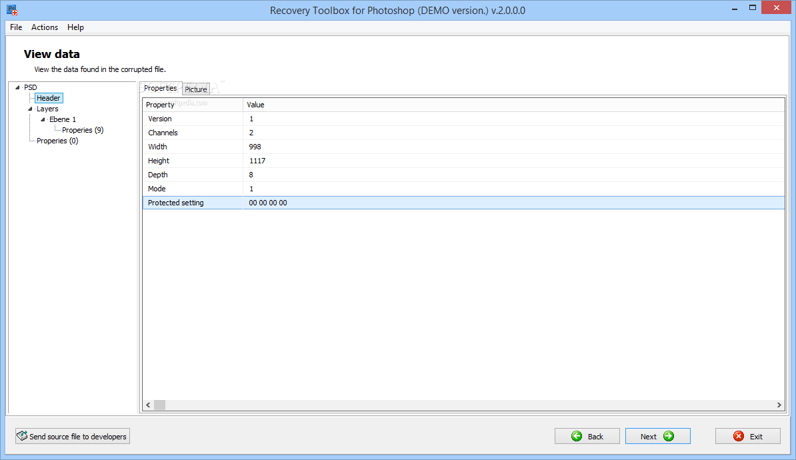Select the Layers tree label
The image size is (796, 460).
click(47, 109)
